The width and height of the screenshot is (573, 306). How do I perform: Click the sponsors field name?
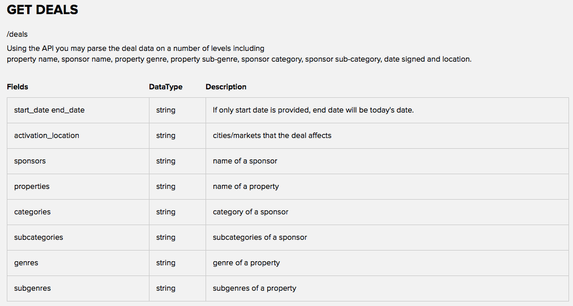(x=30, y=161)
